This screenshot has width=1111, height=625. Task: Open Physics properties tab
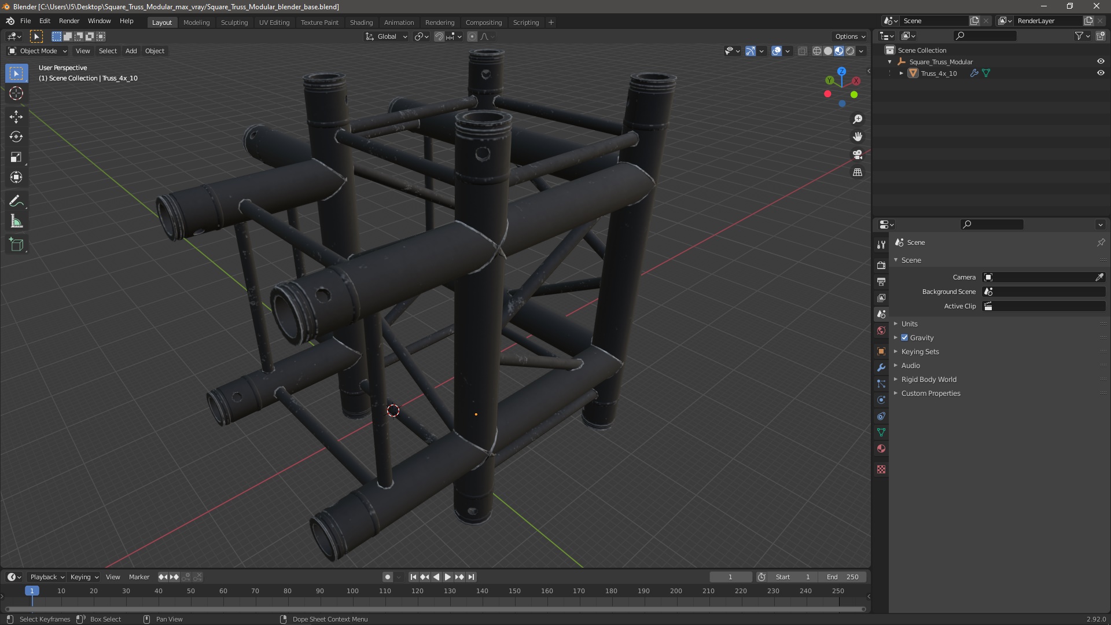pyautogui.click(x=881, y=400)
